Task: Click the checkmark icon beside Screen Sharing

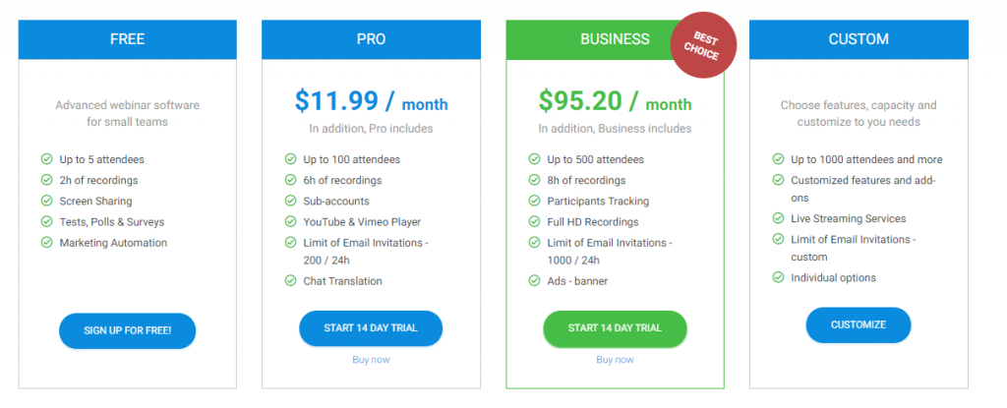Action: point(47,201)
